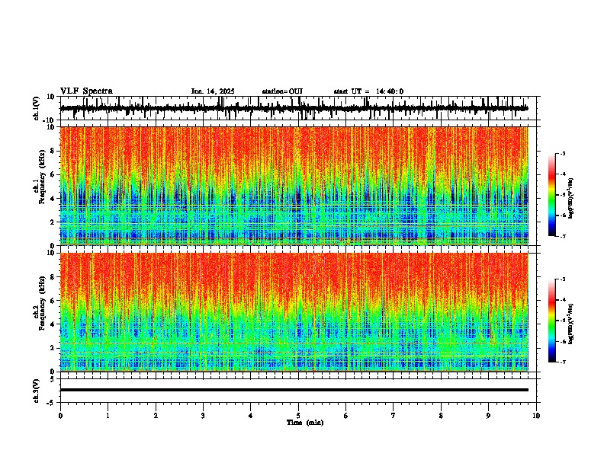Click the "4" kHz tick of ch.2 spectrogram
The image size is (604, 466).
coord(53,324)
